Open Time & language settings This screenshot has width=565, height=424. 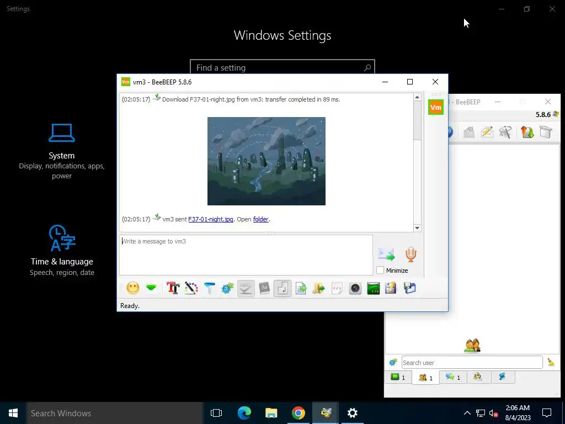click(x=62, y=251)
